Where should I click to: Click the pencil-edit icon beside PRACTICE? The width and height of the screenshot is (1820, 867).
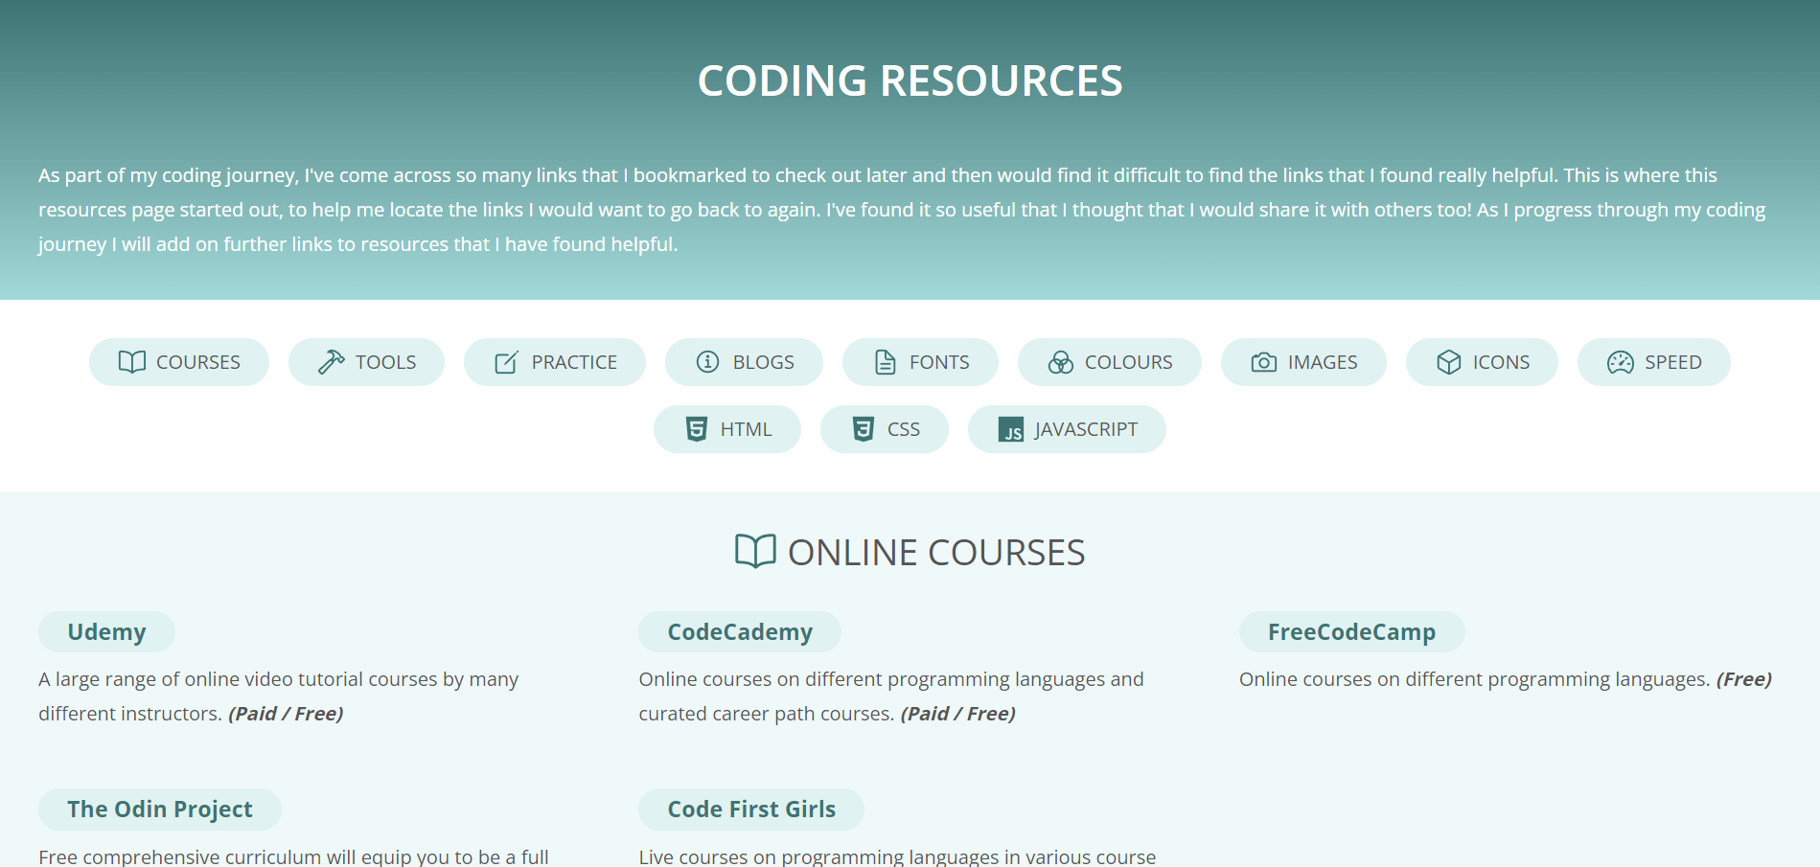(506, 362)
